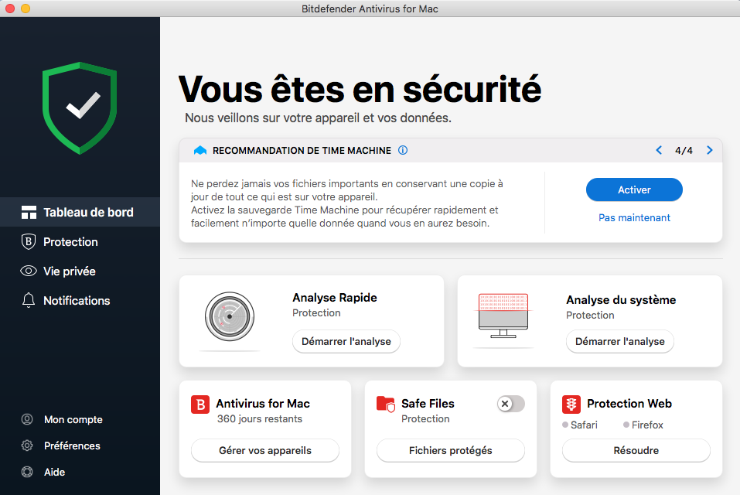Screen dimensions: 740x495
Task: Start Analyse Rapide with Démarrer l'analyse
Action: click(346, 341)
